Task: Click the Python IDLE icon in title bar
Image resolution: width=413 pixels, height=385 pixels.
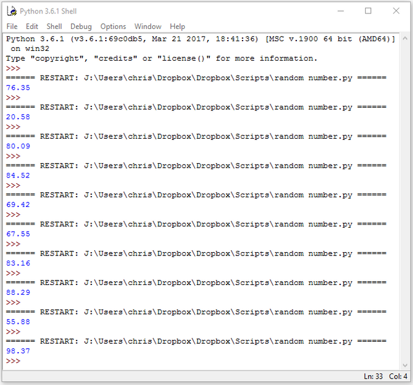Action: (12, 11)
